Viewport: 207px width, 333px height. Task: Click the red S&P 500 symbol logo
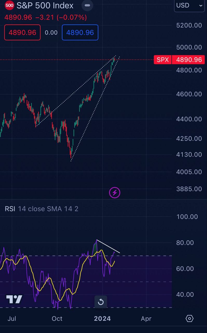click(x=10, y=5)
